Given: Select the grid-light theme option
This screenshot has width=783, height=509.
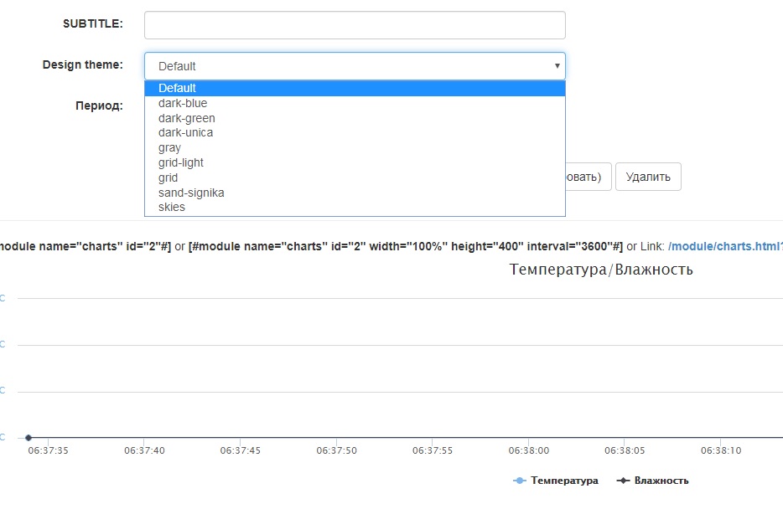Looking at the screenshot, I should point(180,162).
